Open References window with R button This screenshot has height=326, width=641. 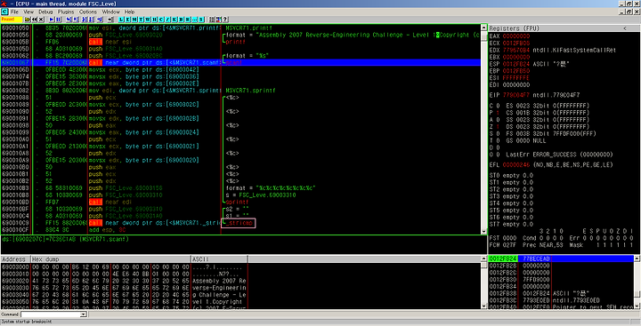coord(188,20)
